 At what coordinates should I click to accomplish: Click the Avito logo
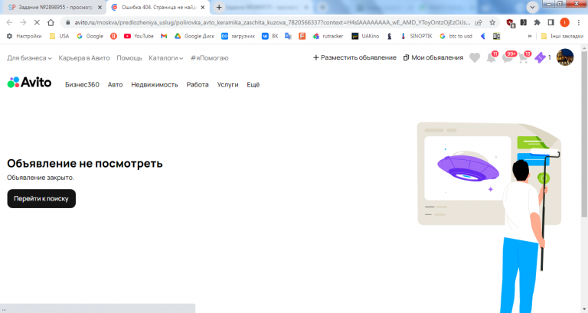pos(29,83)
